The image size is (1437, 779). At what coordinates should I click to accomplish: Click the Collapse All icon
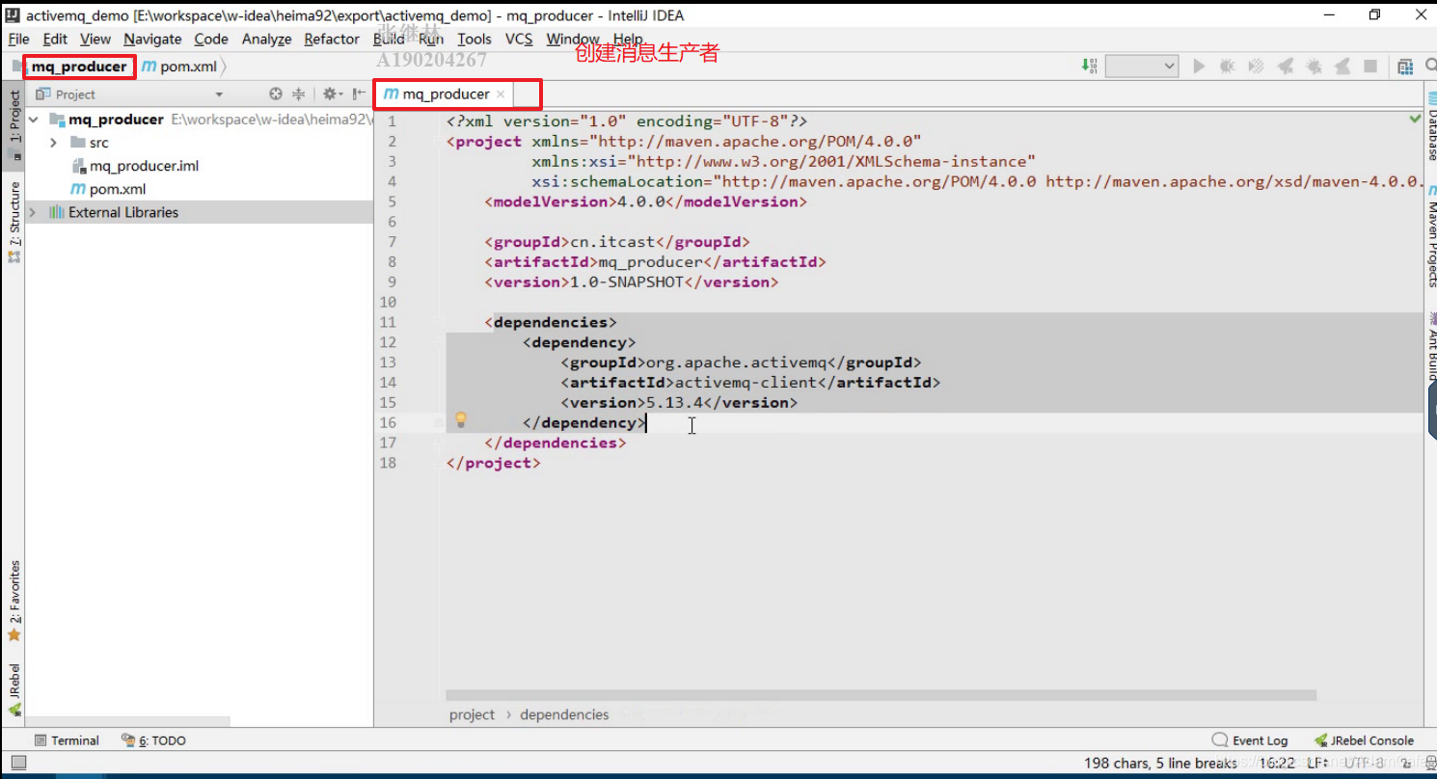(x=299, y=94)
